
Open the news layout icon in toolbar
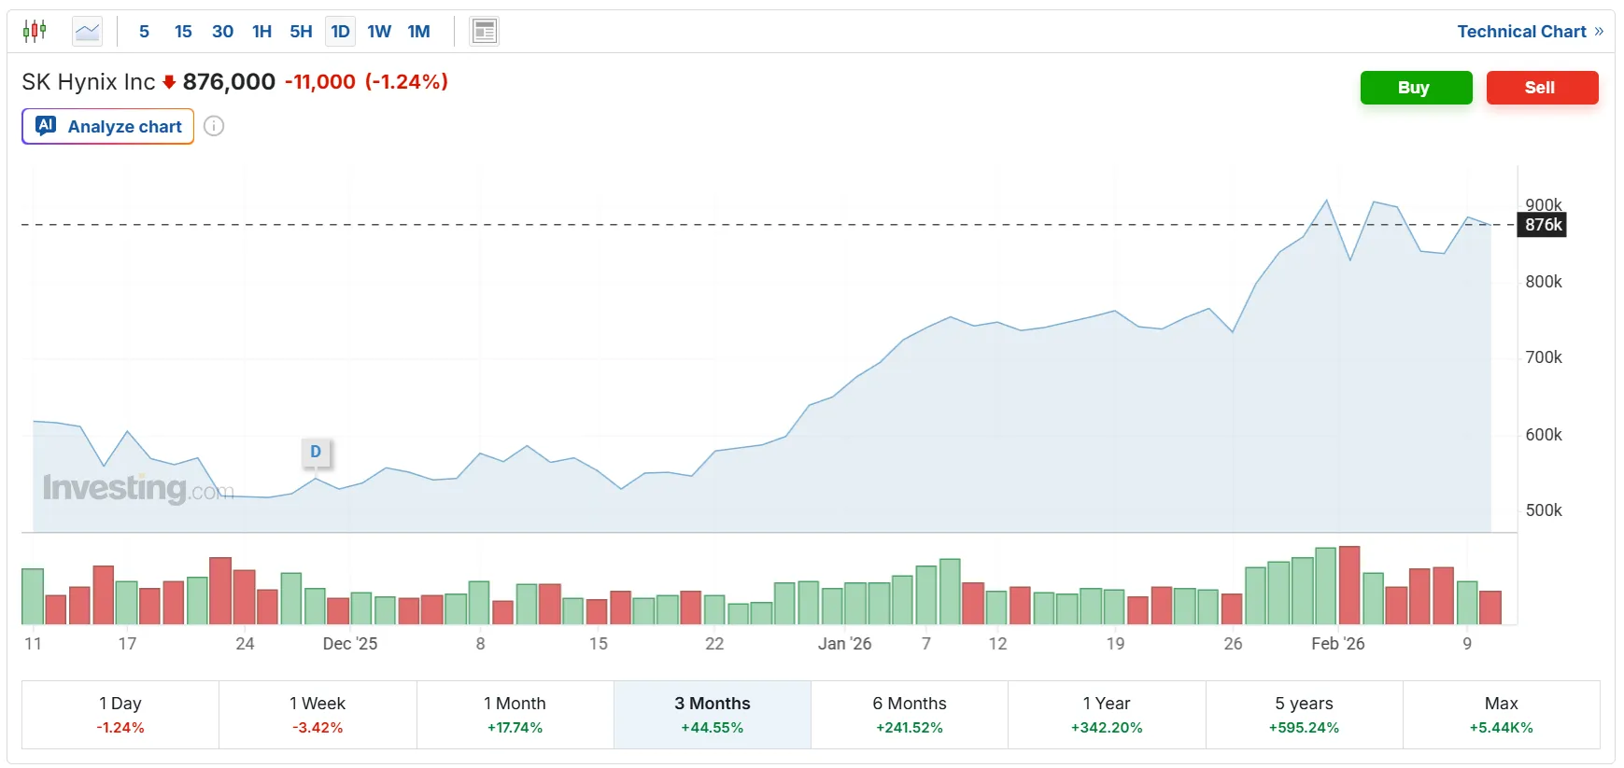[484, 32]
